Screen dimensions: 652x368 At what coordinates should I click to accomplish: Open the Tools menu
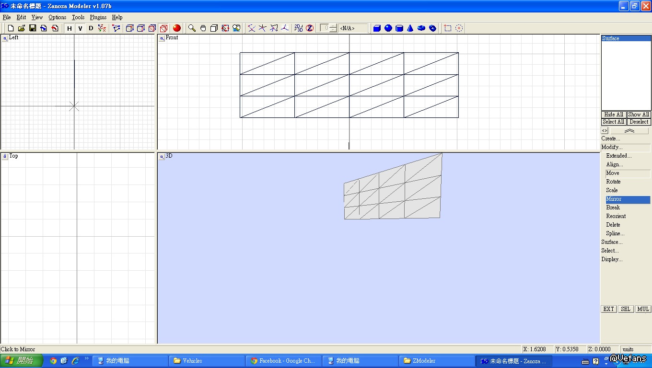[78, 17]
